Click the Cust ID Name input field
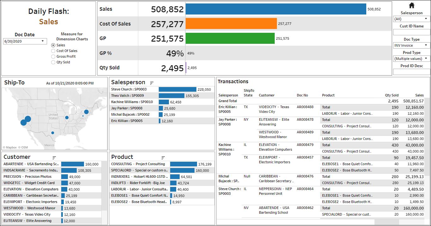 point(411,32)
